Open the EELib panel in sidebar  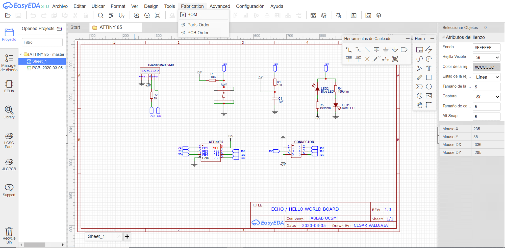tap(9, 87)
